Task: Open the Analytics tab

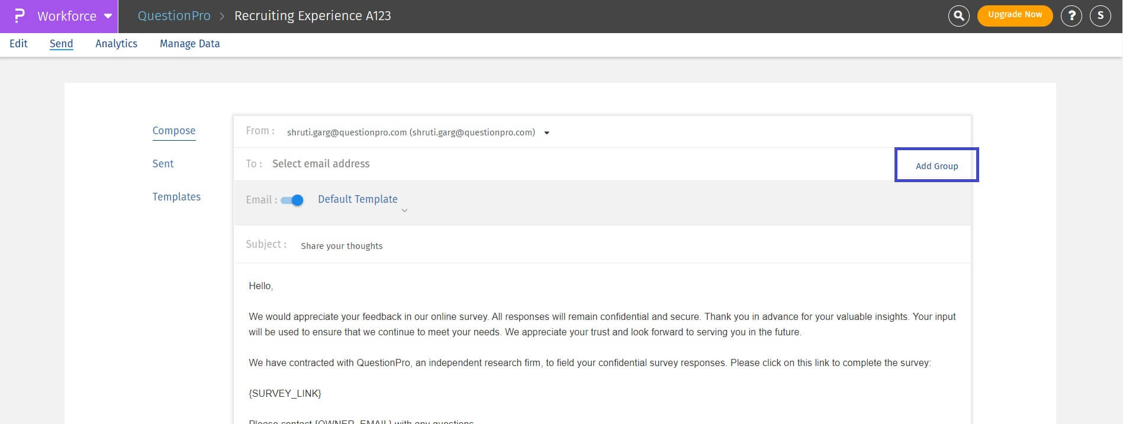Action: [x=116, y=44]
